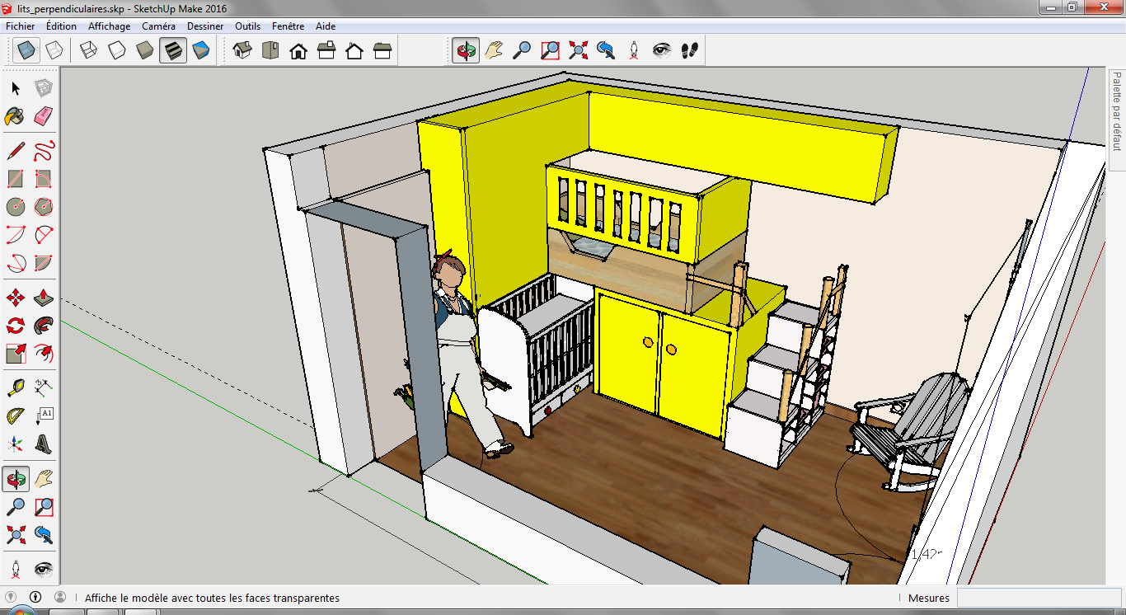The width and height of the screenshot is (1126, 615).
Task: Open the Outils menu
Action: click(247, 26)
